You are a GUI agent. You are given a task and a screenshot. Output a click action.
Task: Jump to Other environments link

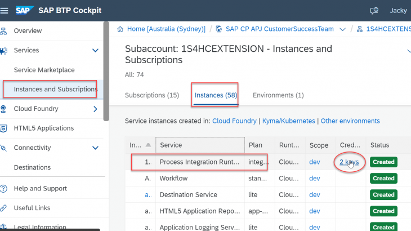point(350,121)
